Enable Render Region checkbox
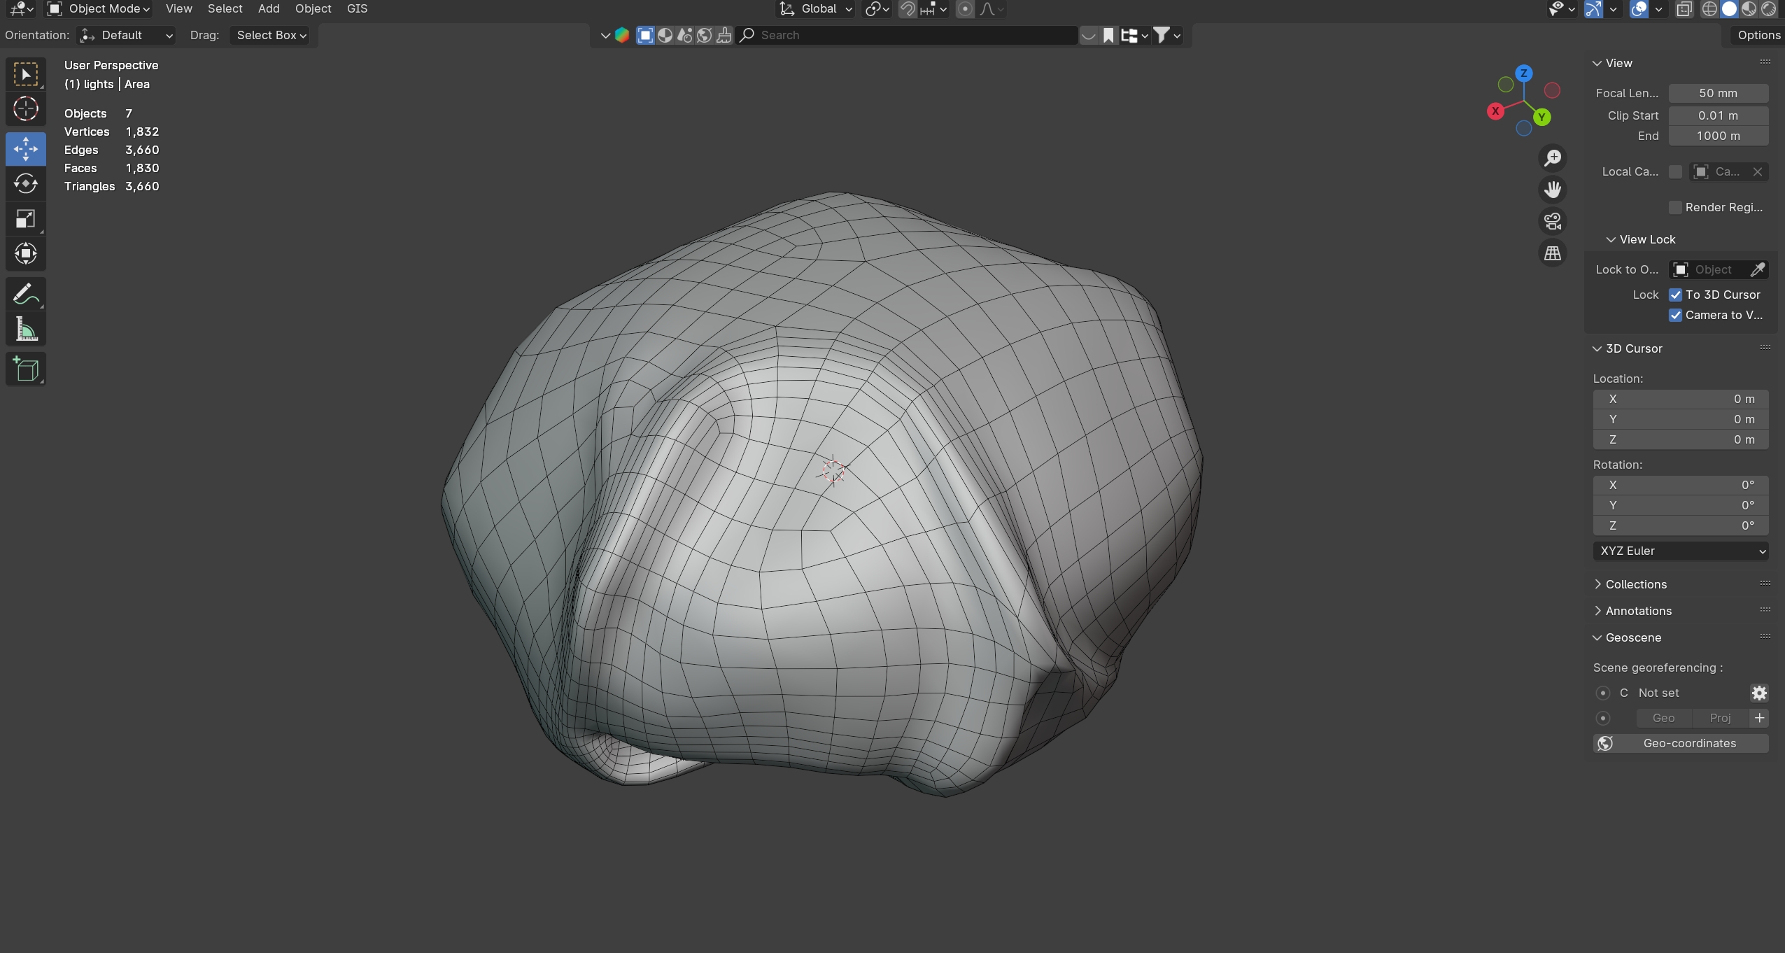1785x953 pixels. tap(1675, 207)
